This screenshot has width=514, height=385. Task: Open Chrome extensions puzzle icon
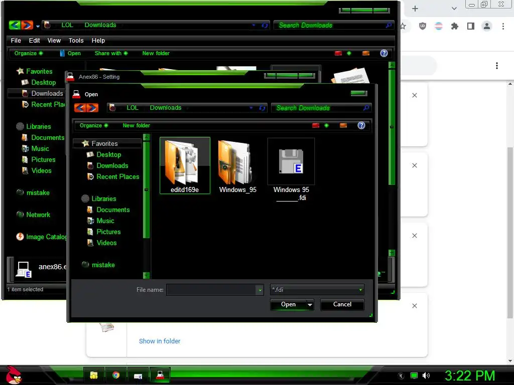click(454, 26)
